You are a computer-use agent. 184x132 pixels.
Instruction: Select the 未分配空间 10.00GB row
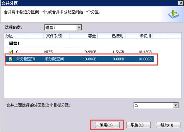[80, 59]
